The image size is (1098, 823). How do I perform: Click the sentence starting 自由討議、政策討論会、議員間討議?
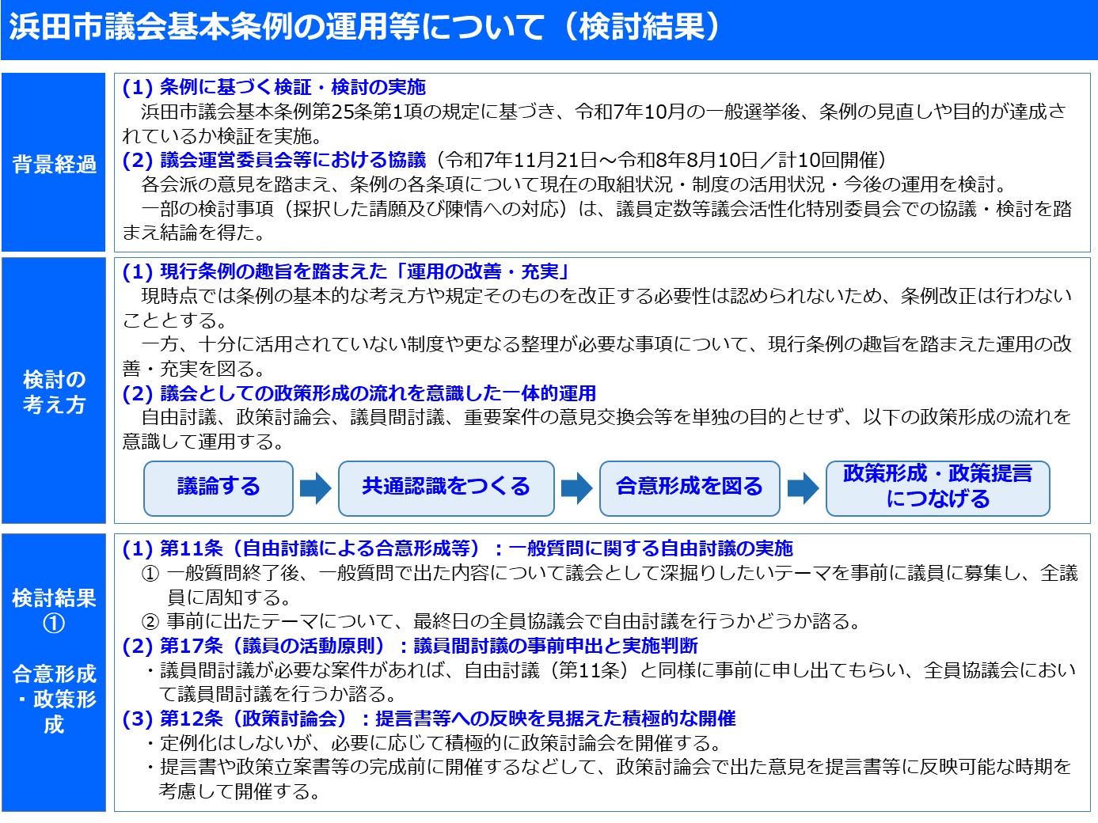(597, 429)
